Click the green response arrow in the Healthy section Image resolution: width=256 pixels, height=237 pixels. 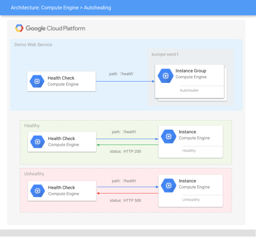tap(127, 145)
